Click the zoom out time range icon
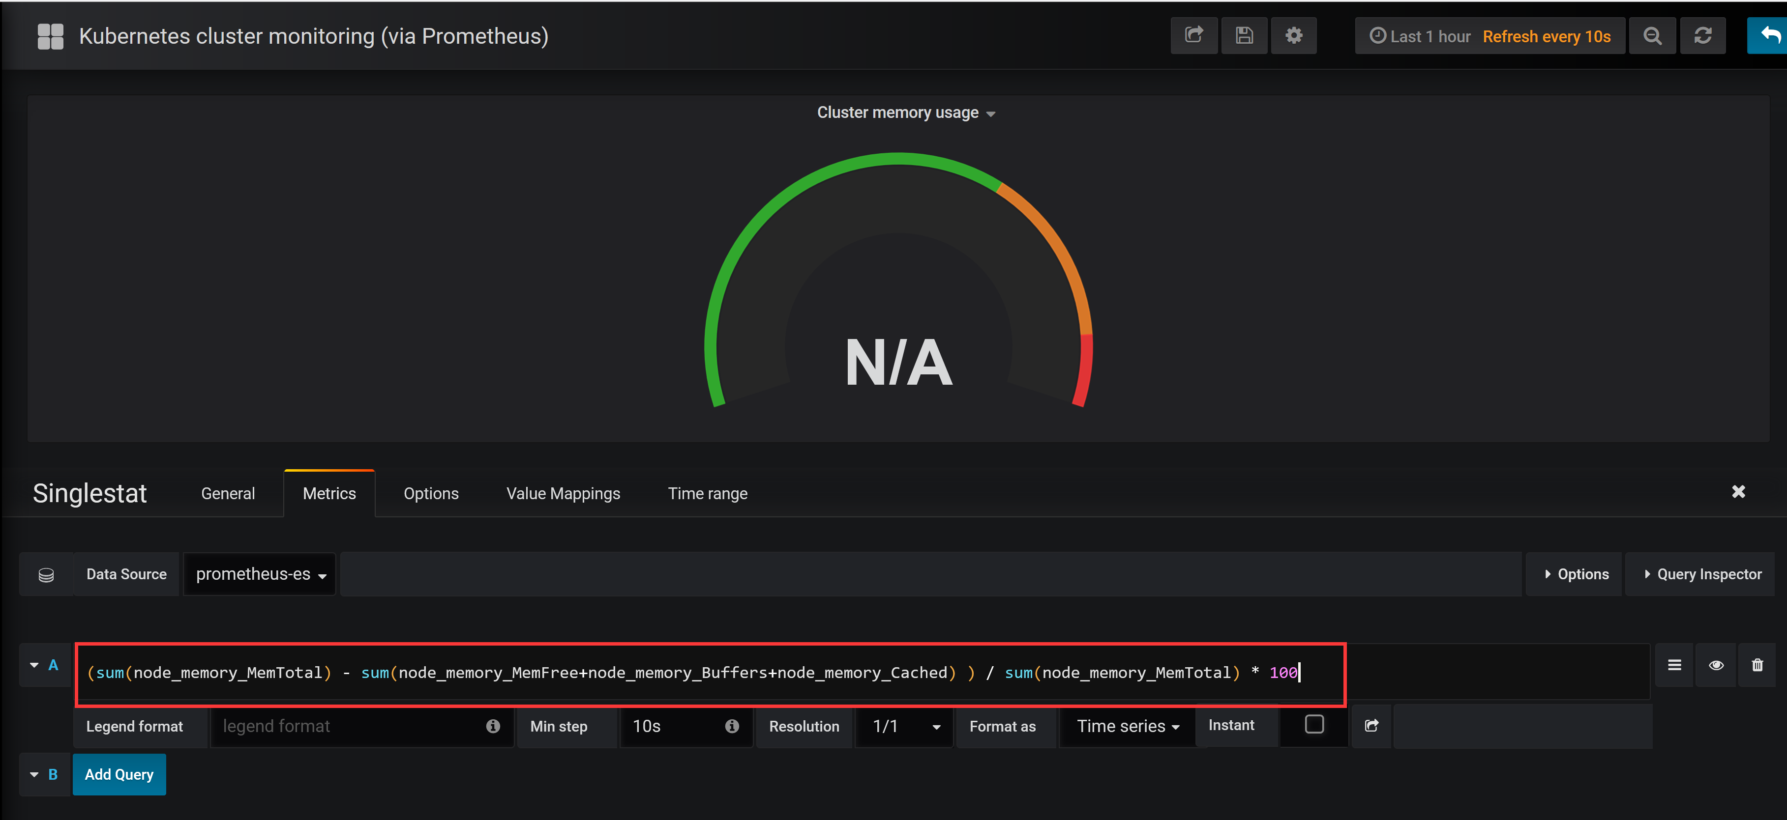1787x820 pixels. tap(1652, 36)
